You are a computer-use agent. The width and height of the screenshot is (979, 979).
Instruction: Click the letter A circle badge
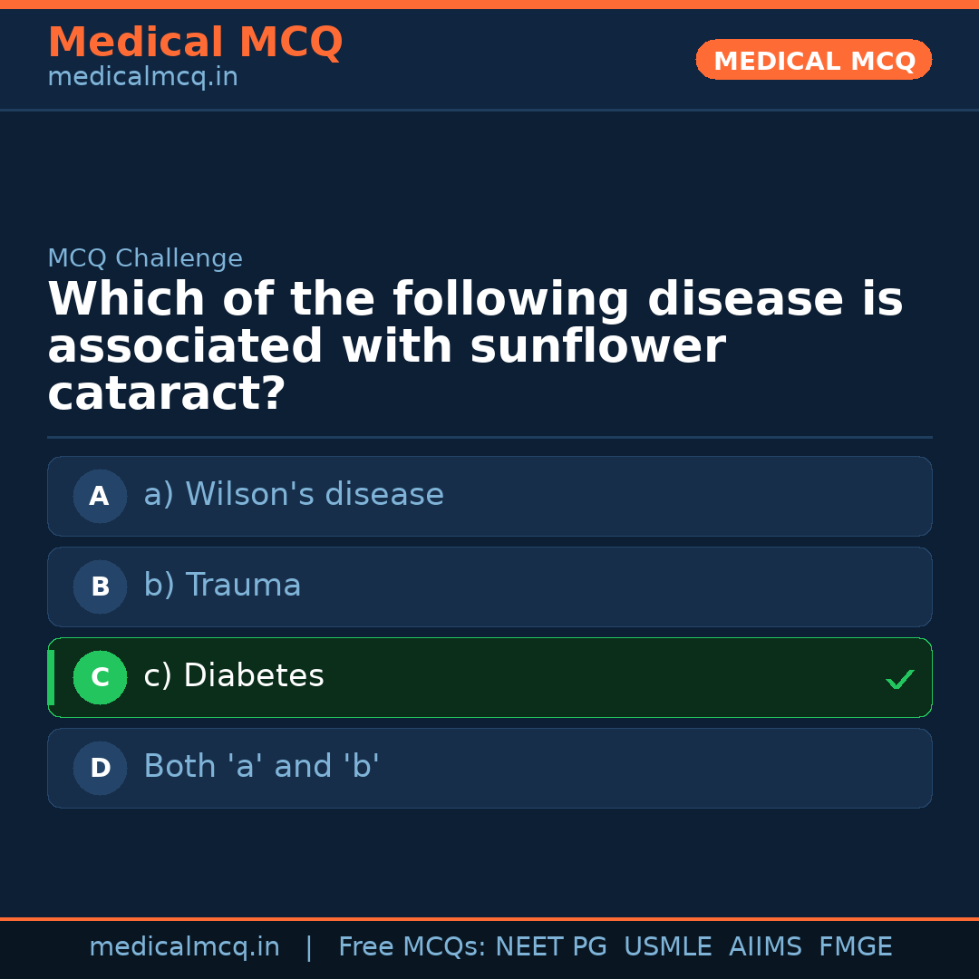pyautogui.click(x=100, y=496)
